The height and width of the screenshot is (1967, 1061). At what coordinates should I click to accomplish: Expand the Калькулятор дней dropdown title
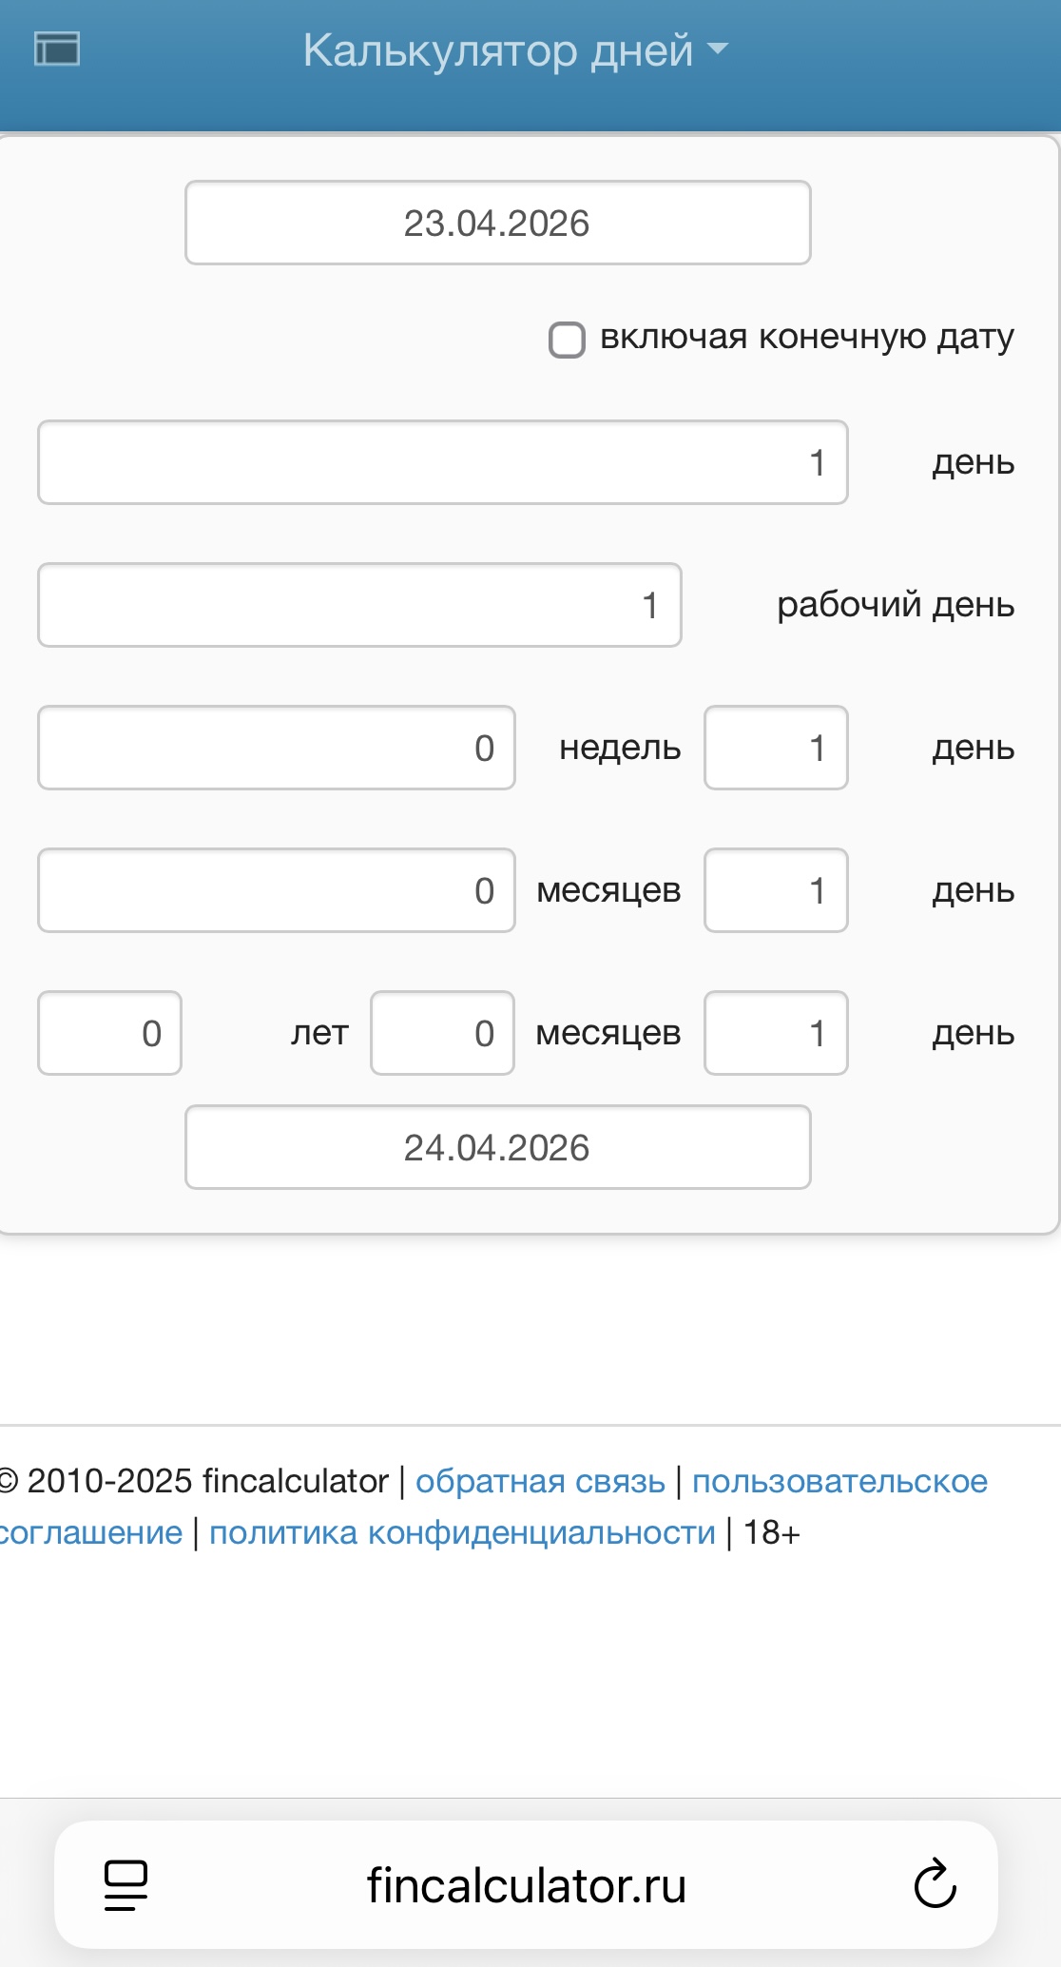(514, 50)
